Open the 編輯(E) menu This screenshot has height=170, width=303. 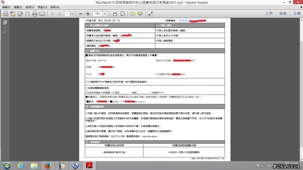click(x=18, y=7)
